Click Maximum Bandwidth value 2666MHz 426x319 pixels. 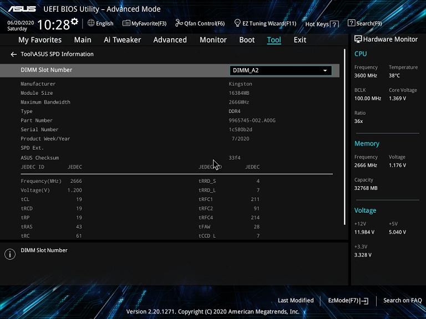[239, 102]
